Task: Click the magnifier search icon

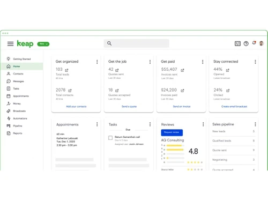Action: (109, 43)
